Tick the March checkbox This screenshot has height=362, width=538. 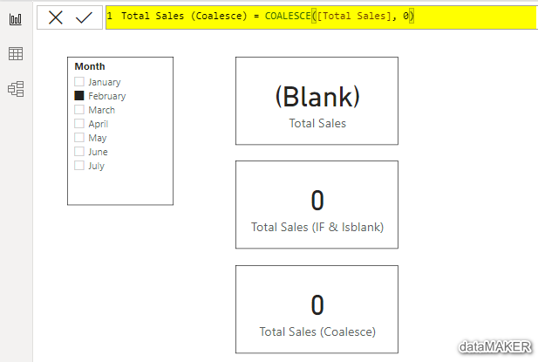79,110
